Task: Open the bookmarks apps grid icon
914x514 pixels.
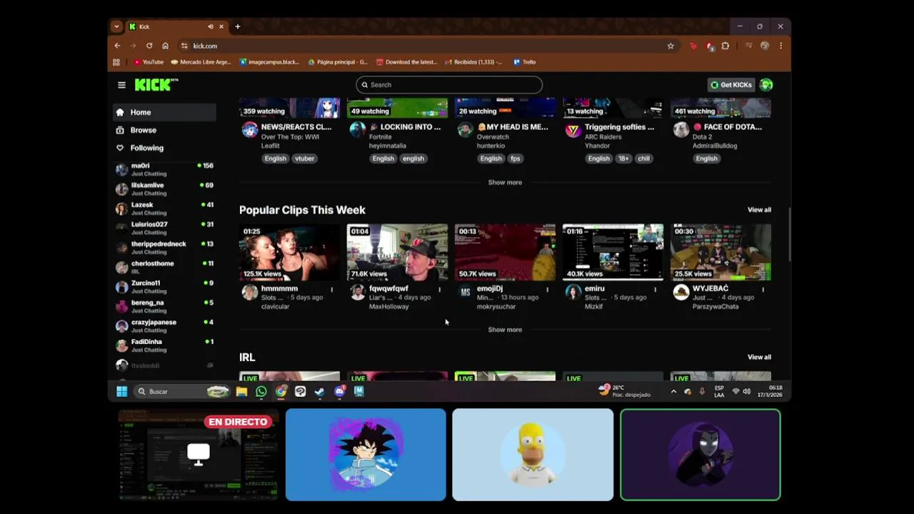Action: (116, 62)
